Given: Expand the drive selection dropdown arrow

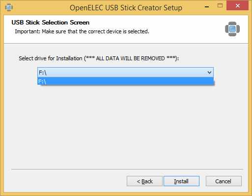Looking at the screenshot, I should point(209,72).
